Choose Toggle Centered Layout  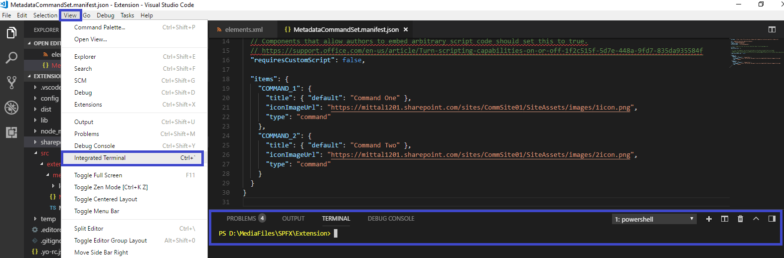coord(134,199)
